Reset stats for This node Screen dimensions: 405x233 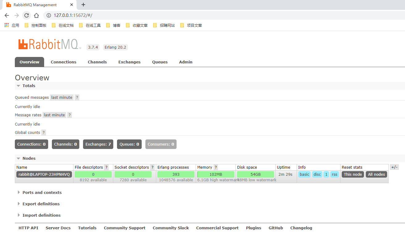[353, 174]
